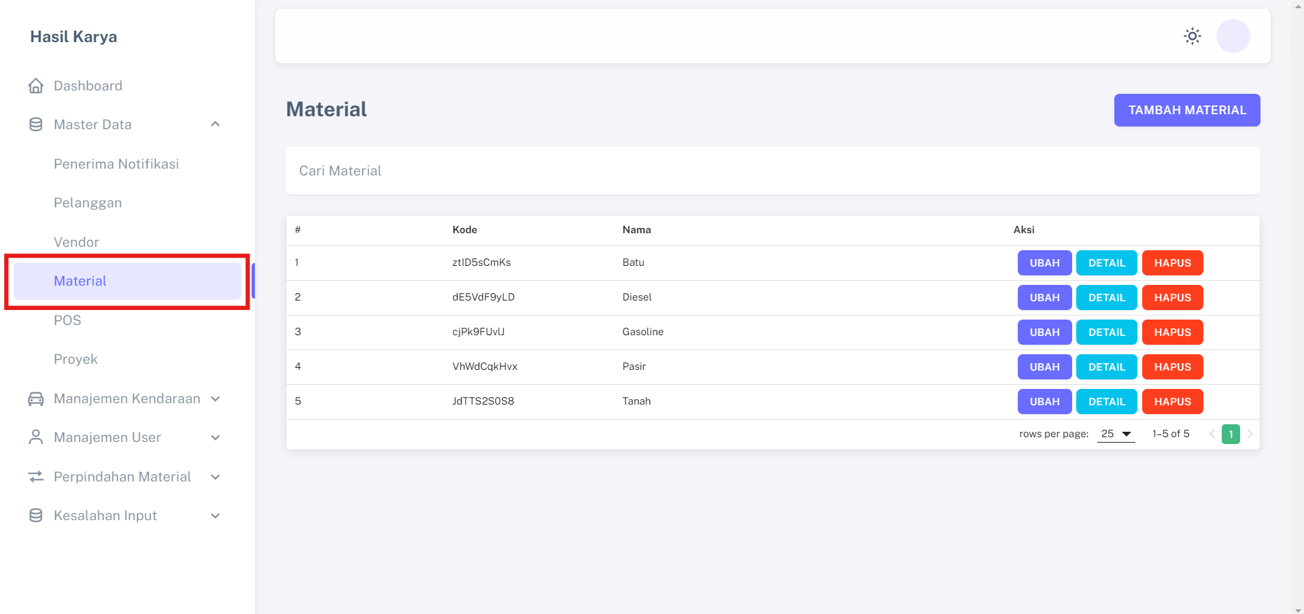The width and height of the screenshot is (1304, 614).
Task: Navigate to the Proyek menu item
Action: (75, 359)
